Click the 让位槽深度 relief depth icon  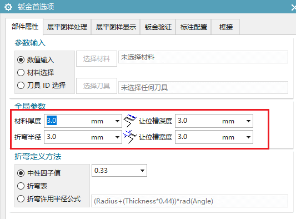(130, 121)
